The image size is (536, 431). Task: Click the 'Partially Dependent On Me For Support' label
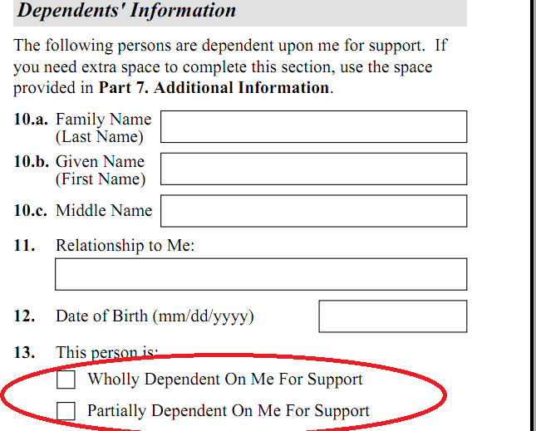pos(229,410)
